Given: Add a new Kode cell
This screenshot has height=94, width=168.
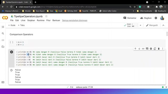Looking at the screenshot, I should click(x=12, y=25).
